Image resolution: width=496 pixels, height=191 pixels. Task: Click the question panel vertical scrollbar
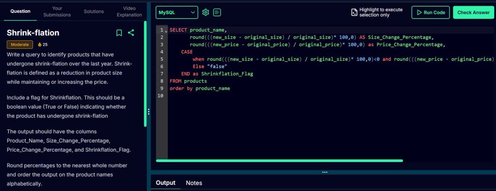(x=145, y=74)
